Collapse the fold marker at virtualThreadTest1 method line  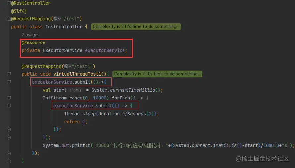coord(9,74)
